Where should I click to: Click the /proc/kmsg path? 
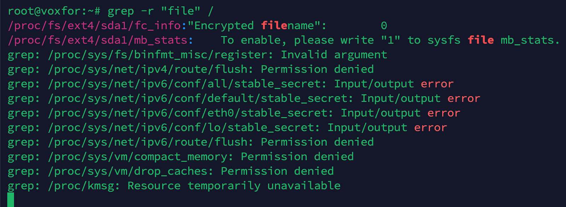(83, 186)
